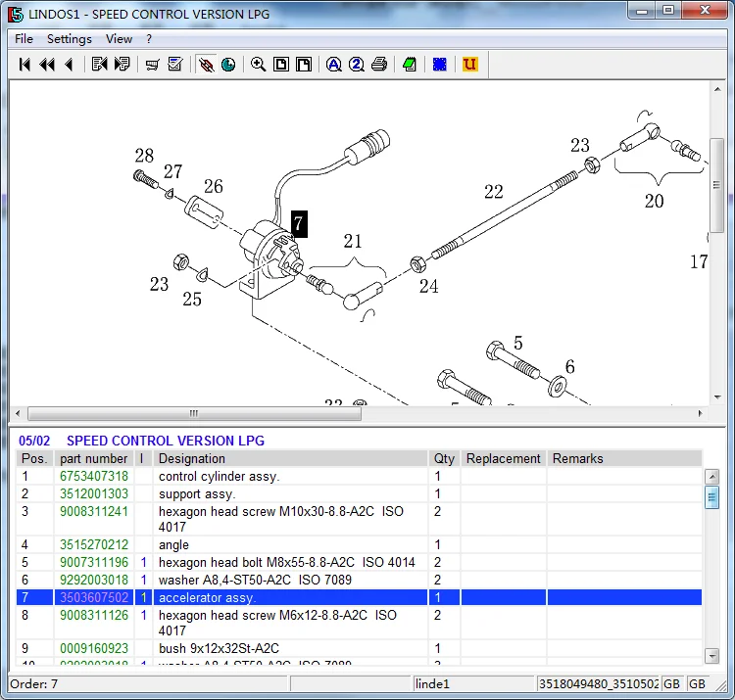Click part number 9007311196 hexagon head bolt
Viewport: 735px width, 700px height.
[94, 563]
